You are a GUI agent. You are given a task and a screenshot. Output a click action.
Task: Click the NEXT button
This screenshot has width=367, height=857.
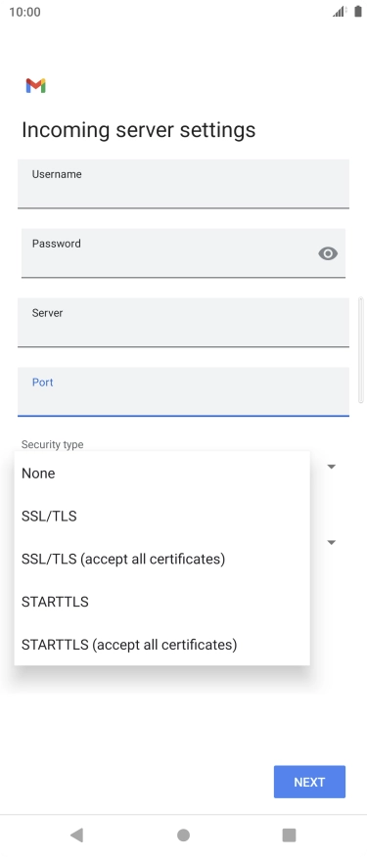pyautogui.click(x=309, y=782)
